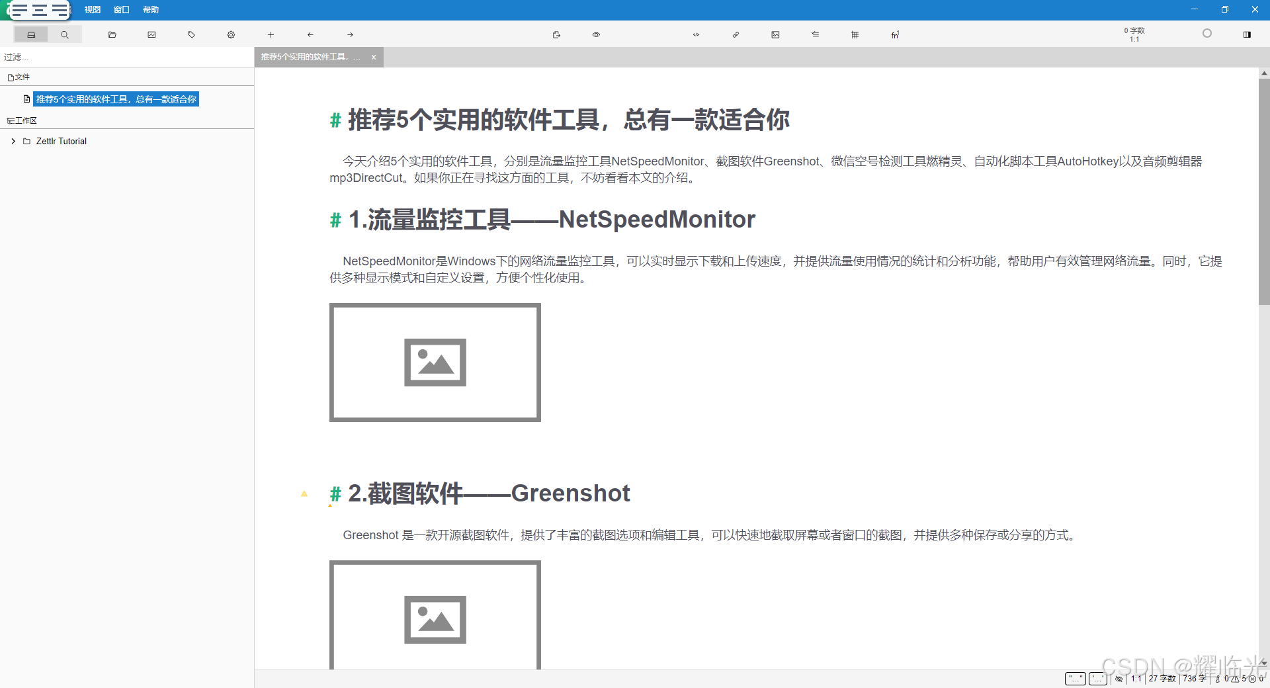This screenshot has height=688, width=1270.
Task: Insert a hyperlink using the link icon
Action: point(736,34)
